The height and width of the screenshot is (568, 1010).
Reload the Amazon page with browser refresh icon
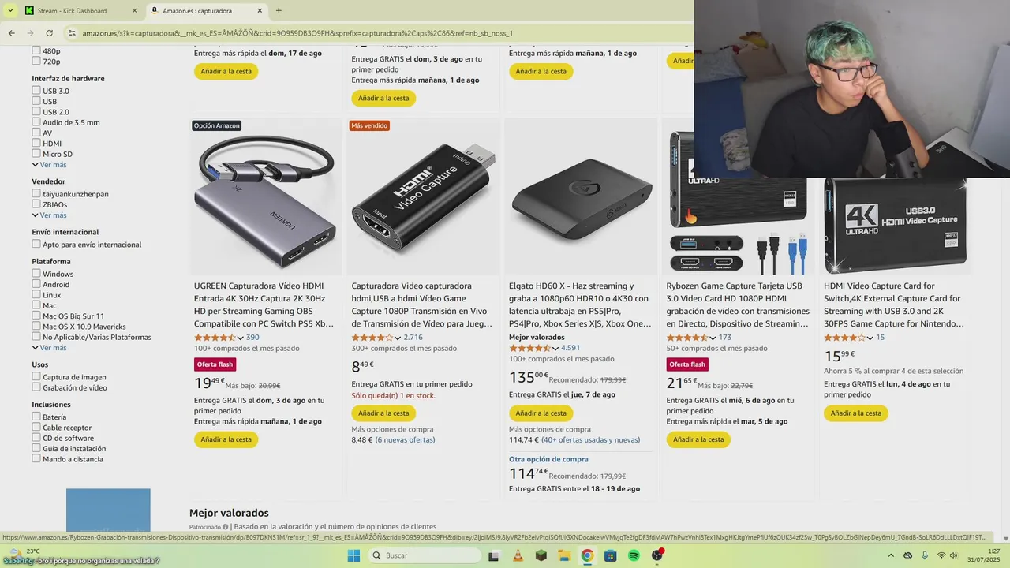click(49, 33)
